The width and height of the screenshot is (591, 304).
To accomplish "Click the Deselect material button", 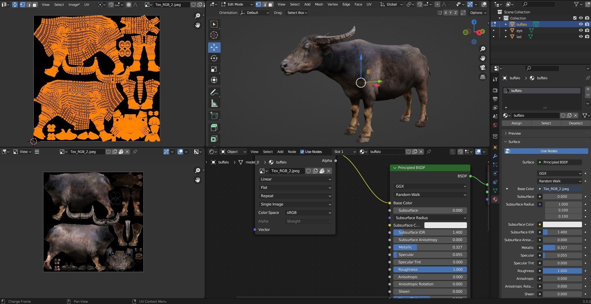I will [575, 123].
